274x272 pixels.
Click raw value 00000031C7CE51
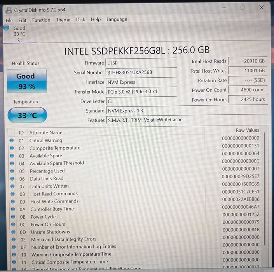[x=241, y=192]
